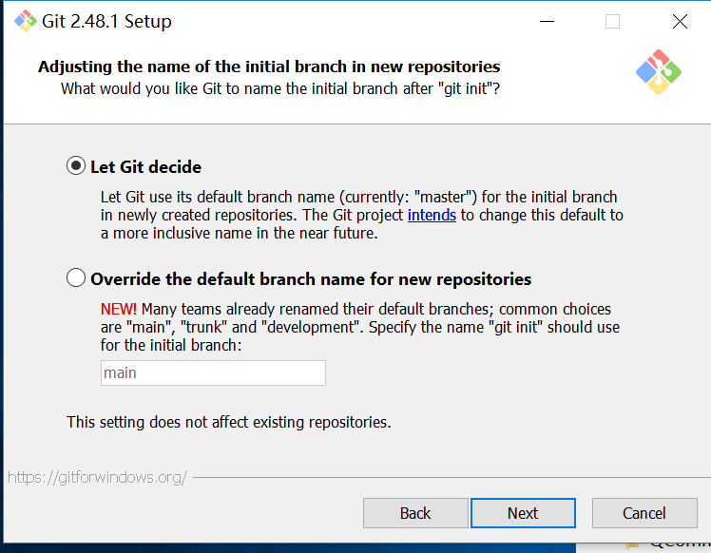Click the large Git logo in header
Image resolution: width=711 pixels, height=553 pixels.
click(659, 72)
